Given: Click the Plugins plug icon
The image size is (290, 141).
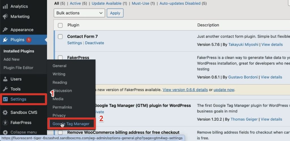Looking at the screenshot, I should (x=5, y=40).
